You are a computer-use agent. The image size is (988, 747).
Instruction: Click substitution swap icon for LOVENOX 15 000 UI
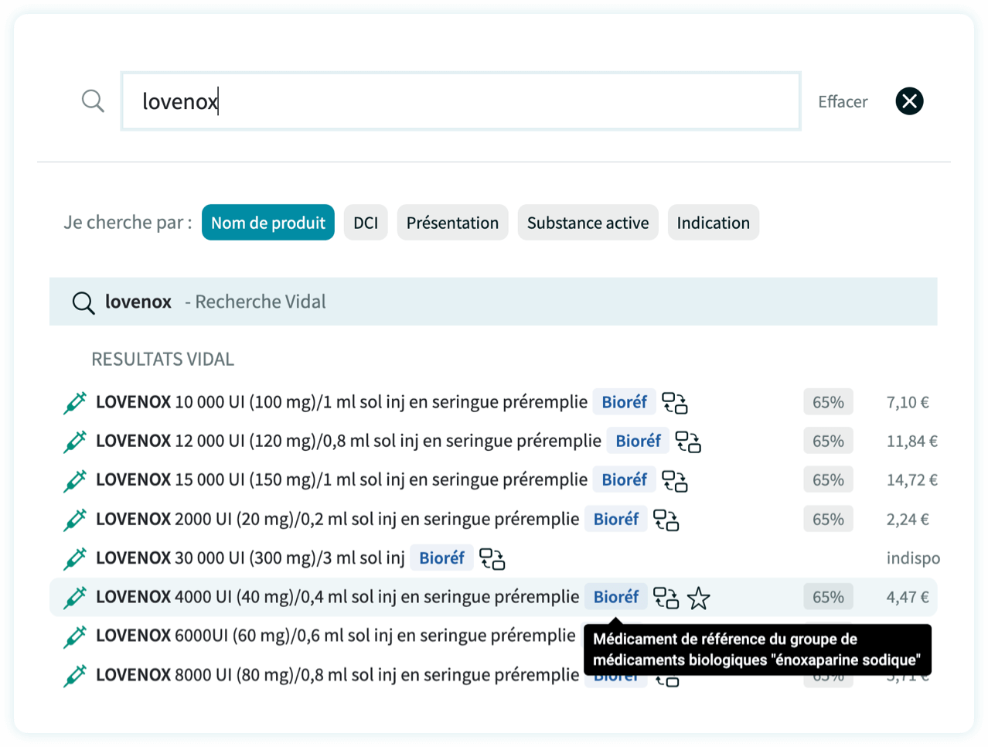tap(675, 480)
